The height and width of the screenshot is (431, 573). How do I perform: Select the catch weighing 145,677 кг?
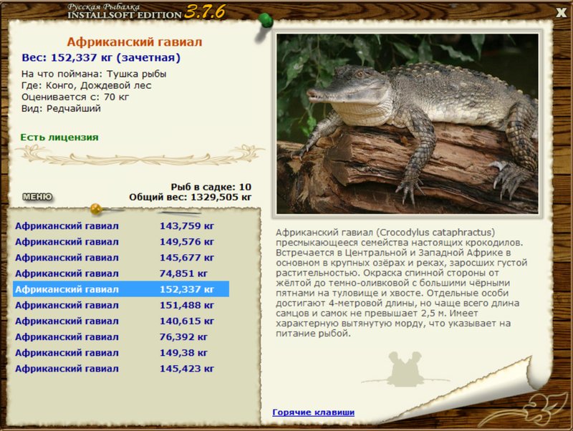pyautogui.click(x=121, y=258)
